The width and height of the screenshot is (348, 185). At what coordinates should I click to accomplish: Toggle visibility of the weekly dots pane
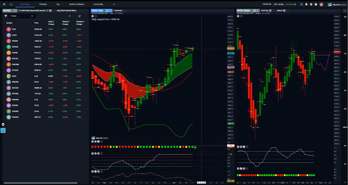tap(238, 168)
